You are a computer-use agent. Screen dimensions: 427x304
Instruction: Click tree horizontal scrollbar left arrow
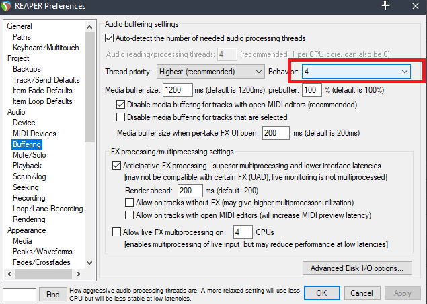point(10,274)
